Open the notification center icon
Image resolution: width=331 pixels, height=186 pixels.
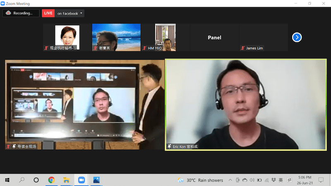[x=321, y=180]
